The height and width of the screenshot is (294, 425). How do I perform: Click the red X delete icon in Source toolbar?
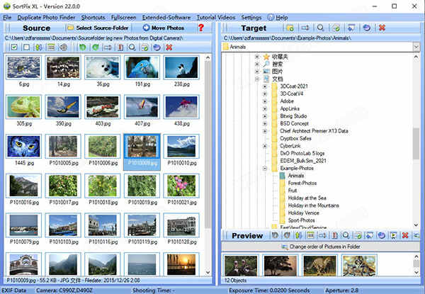point(169,47)
